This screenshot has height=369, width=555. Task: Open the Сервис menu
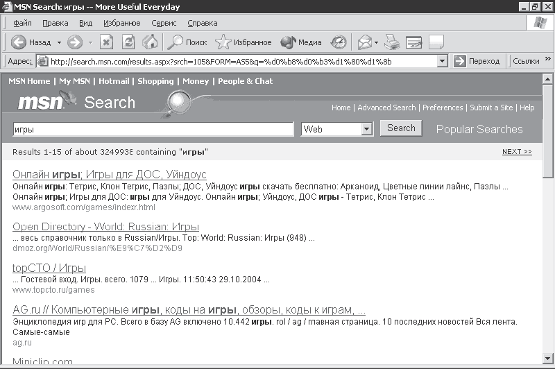click(164, 24)
